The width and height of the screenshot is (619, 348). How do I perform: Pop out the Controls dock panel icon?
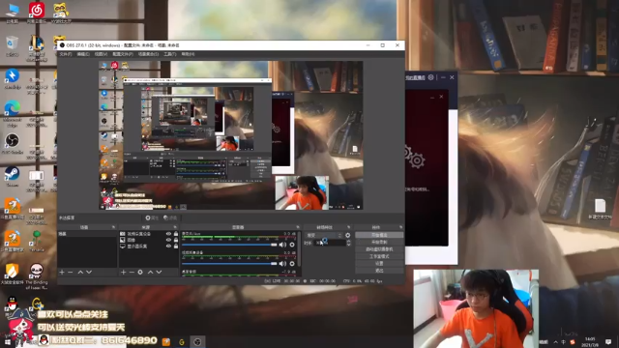click(400, 227)
